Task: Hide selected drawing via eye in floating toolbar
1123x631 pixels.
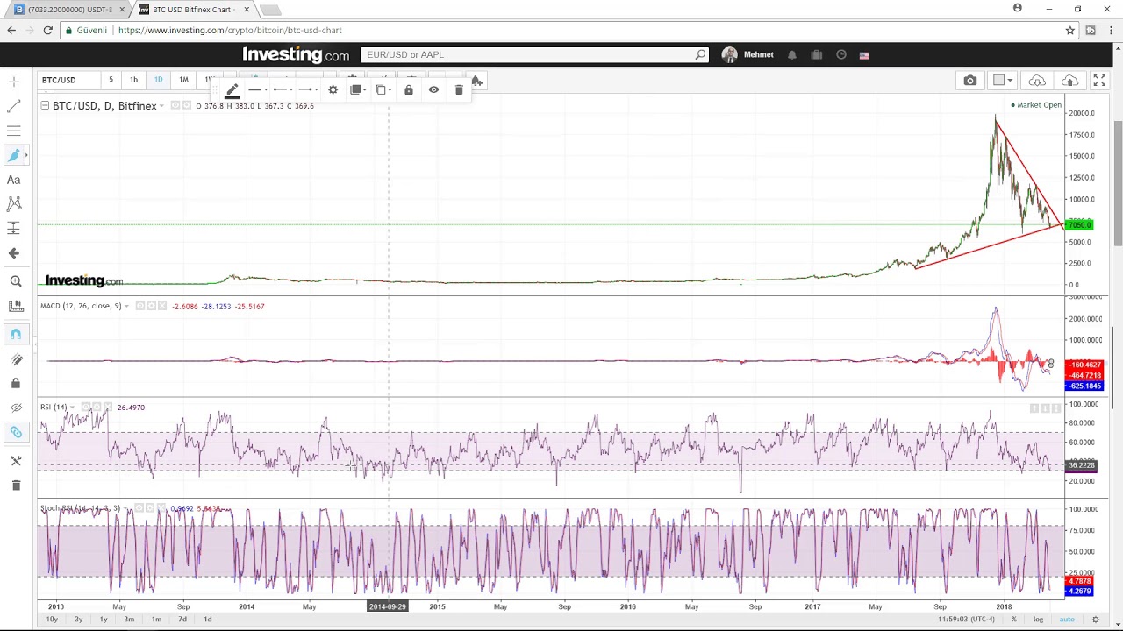Action: point(433,89)
